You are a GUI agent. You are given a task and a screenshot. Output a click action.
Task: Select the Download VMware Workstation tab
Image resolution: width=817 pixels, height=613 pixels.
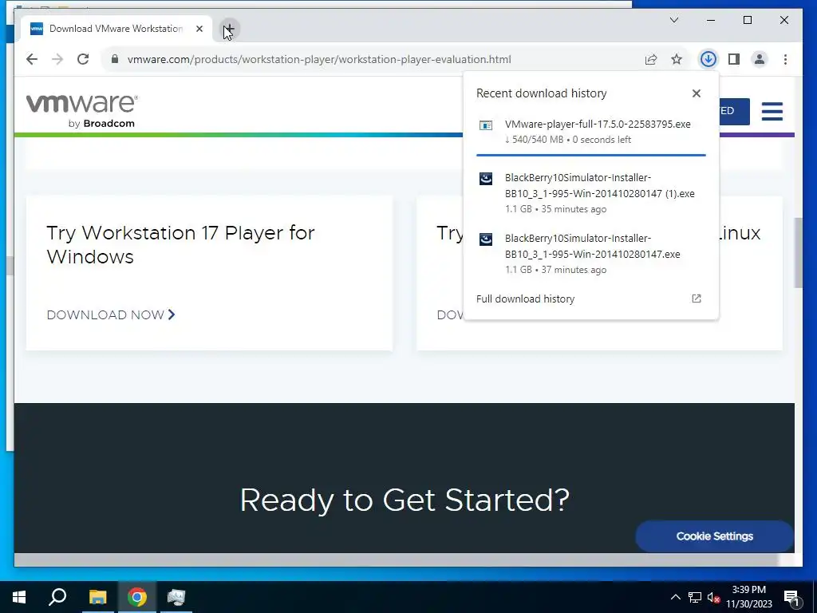pos(116,29)
